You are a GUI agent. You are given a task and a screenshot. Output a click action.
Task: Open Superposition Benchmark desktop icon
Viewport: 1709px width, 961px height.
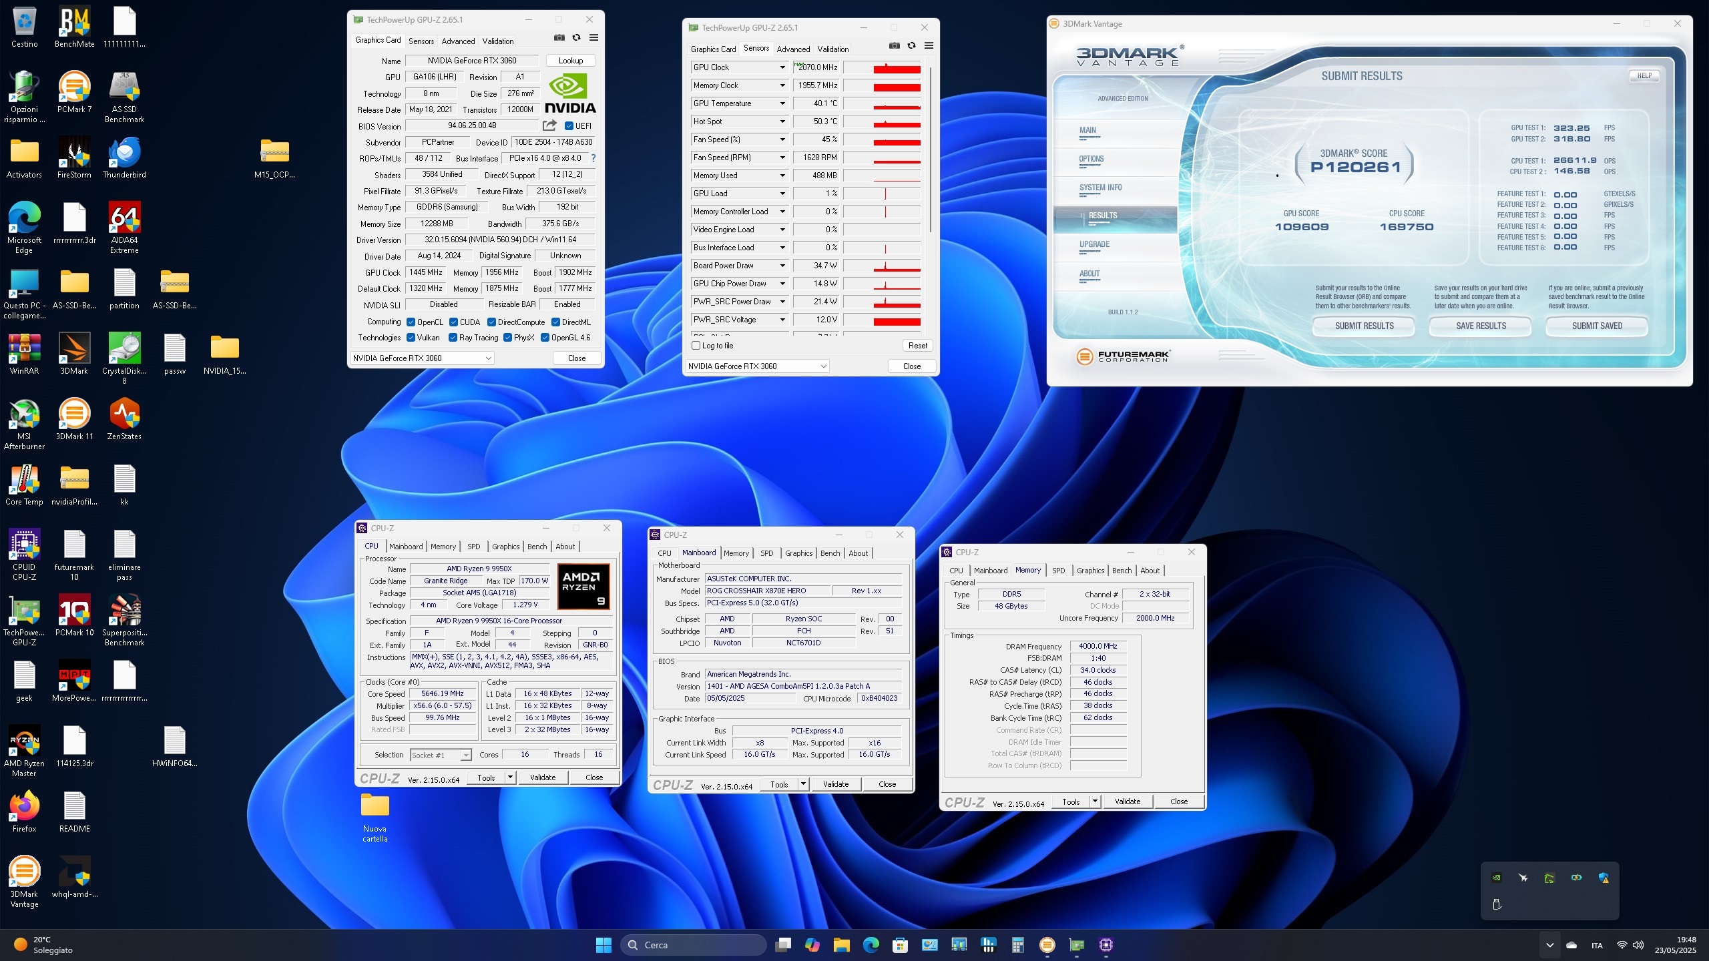click(x=124, y=620)
